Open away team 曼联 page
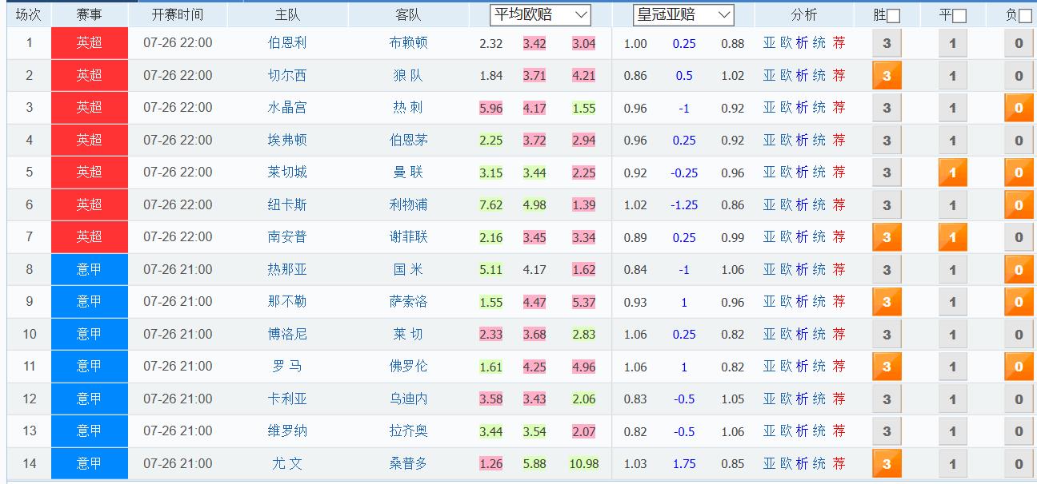The image size is (1037, 484). click(408, 172)
